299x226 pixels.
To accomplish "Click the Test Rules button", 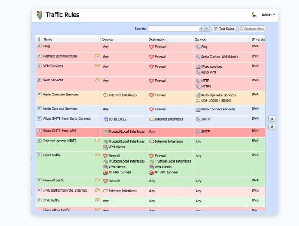I will [x=223, y=29].
